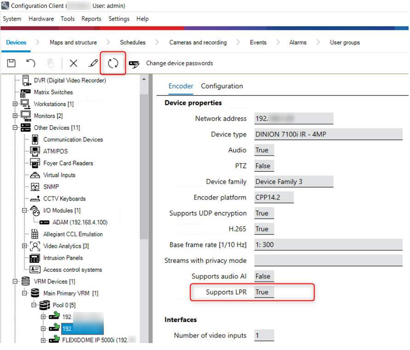Open the Hardware menu

pyautogui.click(x=41, y=19)
